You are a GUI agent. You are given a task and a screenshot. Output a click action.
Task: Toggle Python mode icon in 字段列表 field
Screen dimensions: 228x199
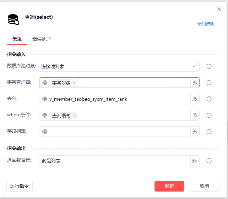[45, 132]
